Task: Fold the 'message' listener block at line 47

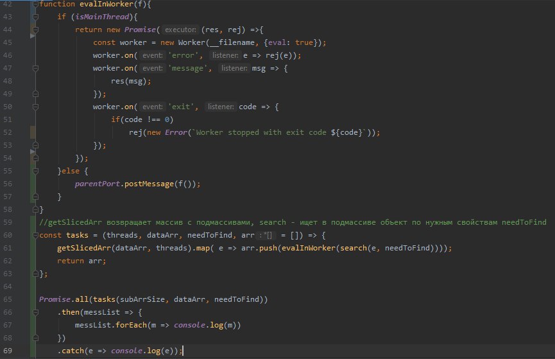Action: tap(35, 68)
